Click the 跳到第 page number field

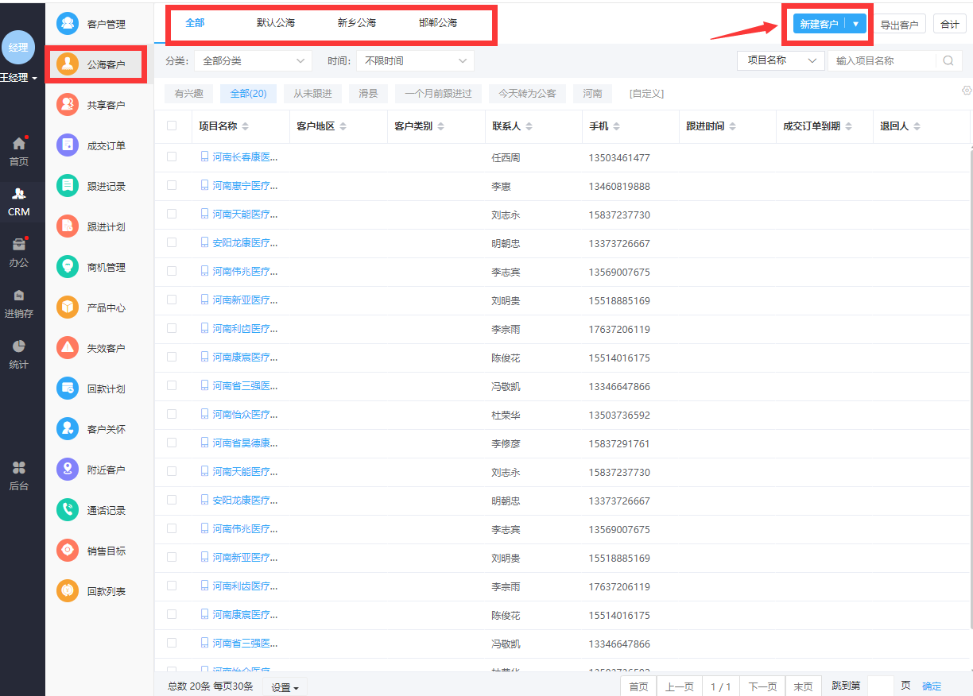click(x=881, y=686)
